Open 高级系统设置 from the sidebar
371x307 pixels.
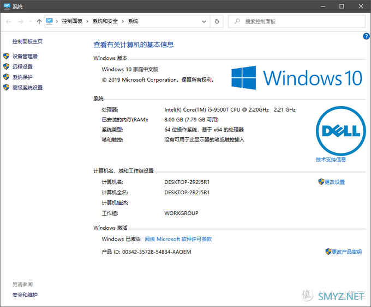[x=27, y=88]
